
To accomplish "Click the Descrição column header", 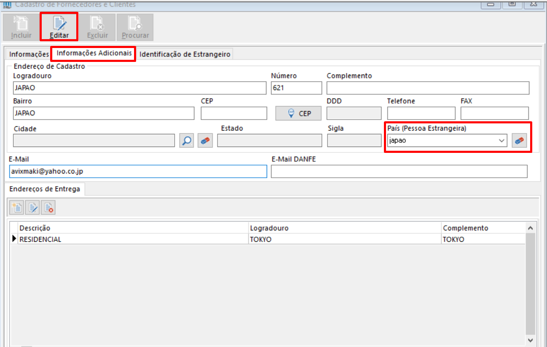I will 134,228.
